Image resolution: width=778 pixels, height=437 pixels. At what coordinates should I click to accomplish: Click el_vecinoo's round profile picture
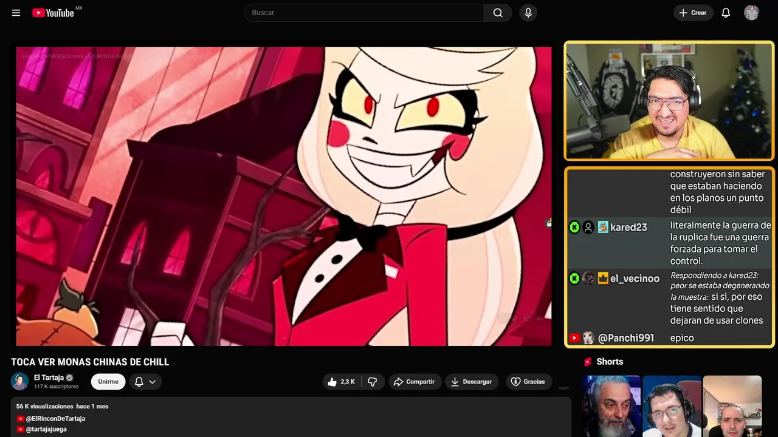pyautogui.click(x=588, y=279)
